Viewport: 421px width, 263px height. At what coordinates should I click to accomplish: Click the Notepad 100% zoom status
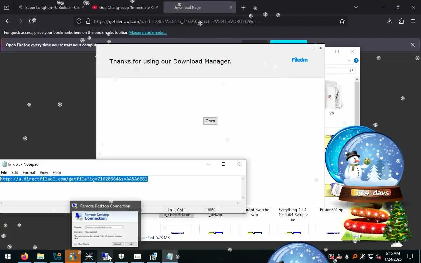pyautogui.click(x=210, y=210)
